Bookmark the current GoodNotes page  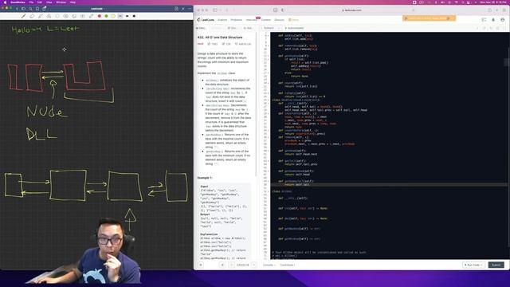pos(37,9)
